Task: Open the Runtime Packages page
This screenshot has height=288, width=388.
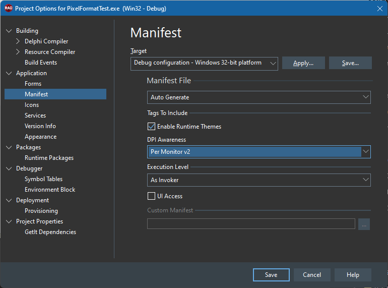Action: [49, 158]
